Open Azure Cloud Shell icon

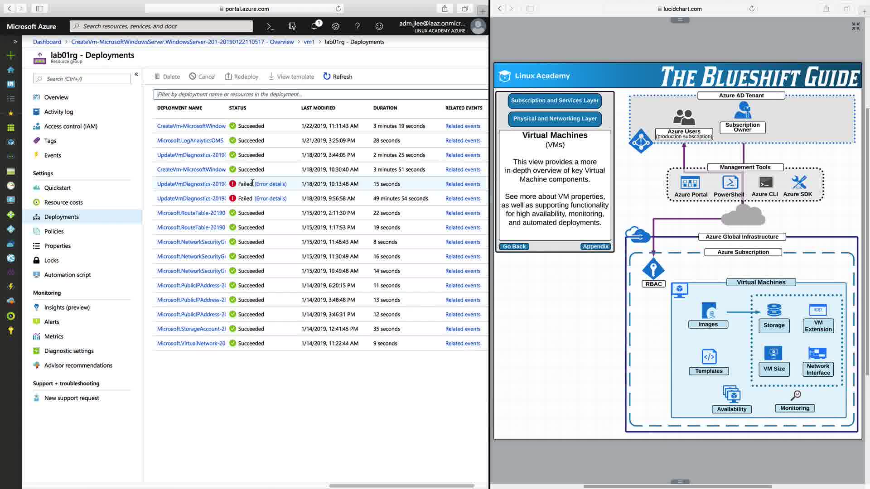point(270,26)
